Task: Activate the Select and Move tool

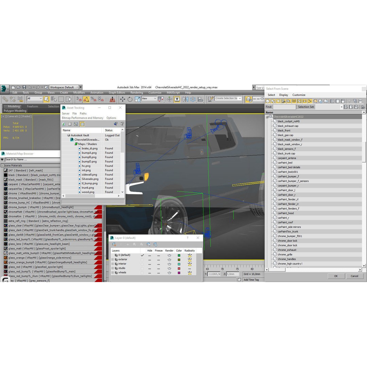Action: [122, 100]
